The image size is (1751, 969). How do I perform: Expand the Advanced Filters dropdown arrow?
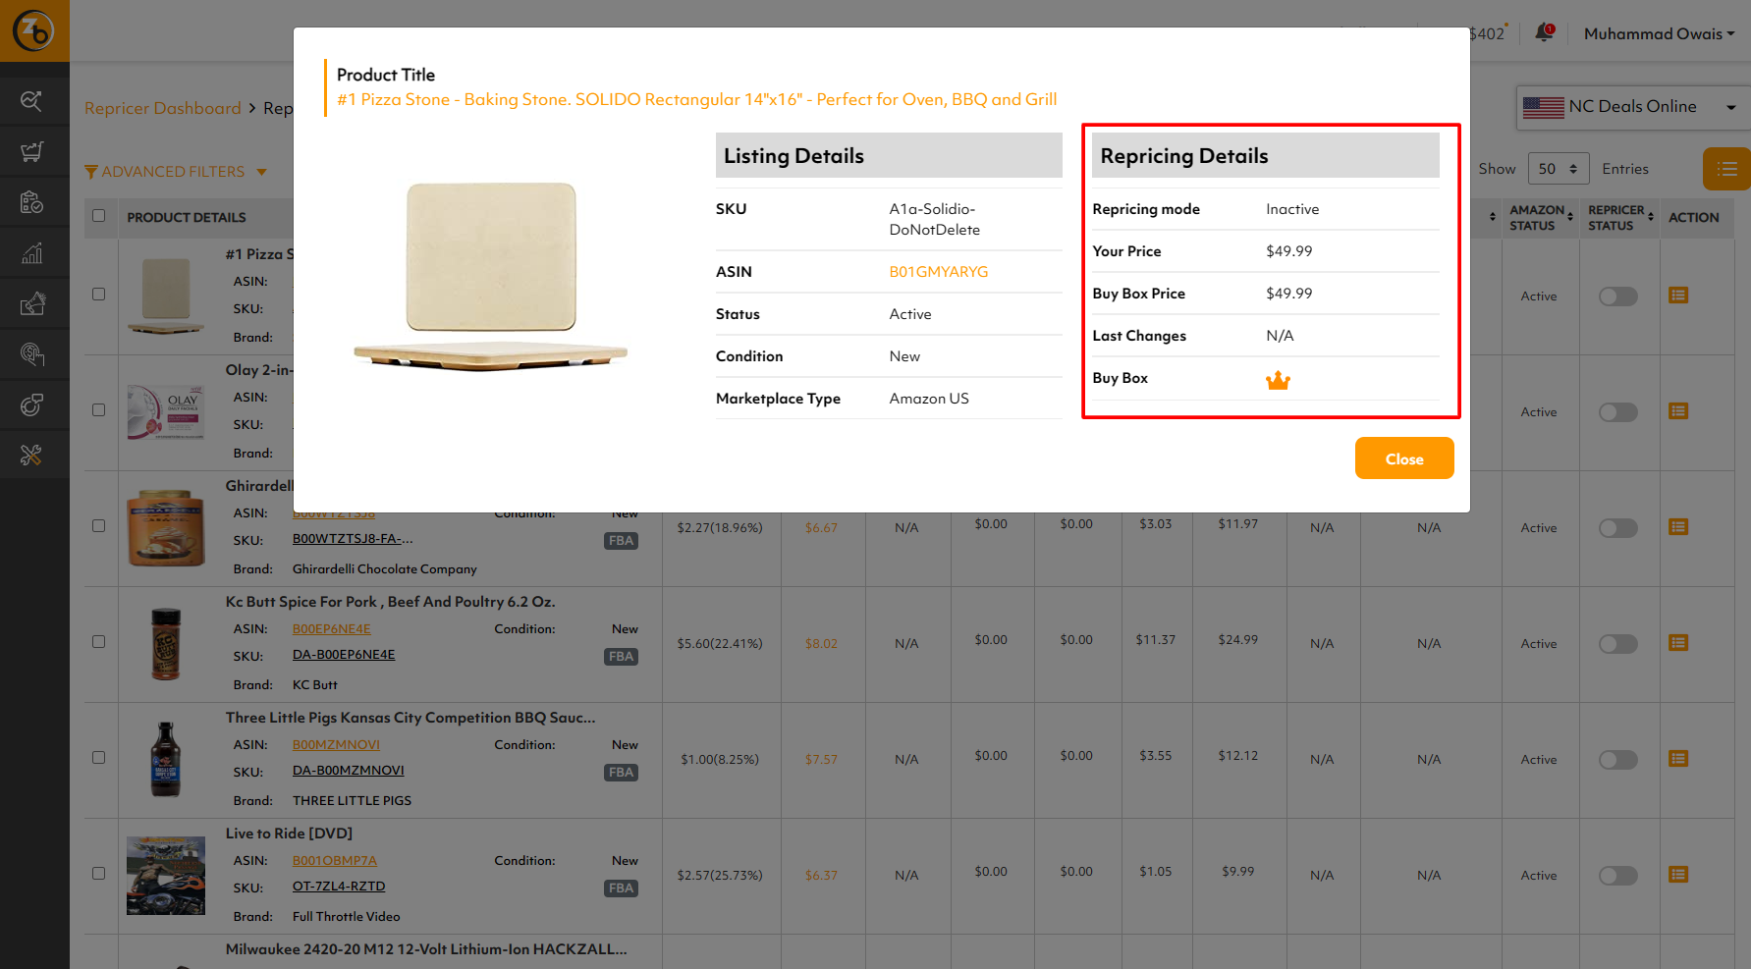point(261,172)
